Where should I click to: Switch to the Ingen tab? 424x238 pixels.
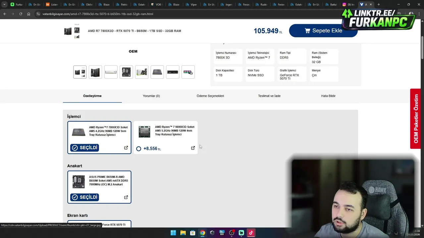click(227, 5)
